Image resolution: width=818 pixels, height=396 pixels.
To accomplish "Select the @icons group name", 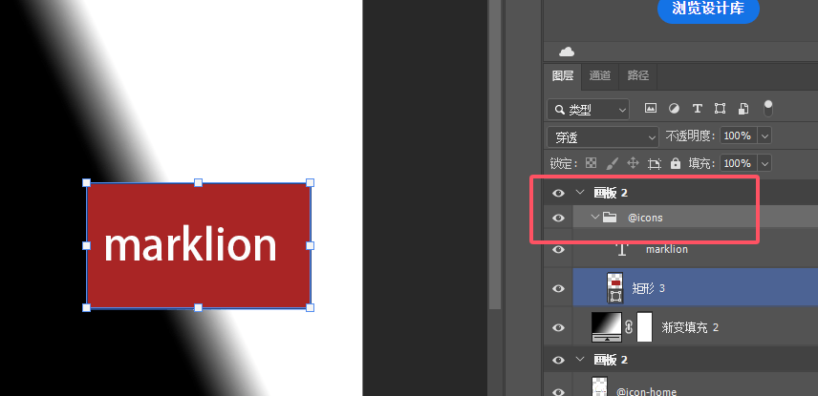I will tap(645, 218).
